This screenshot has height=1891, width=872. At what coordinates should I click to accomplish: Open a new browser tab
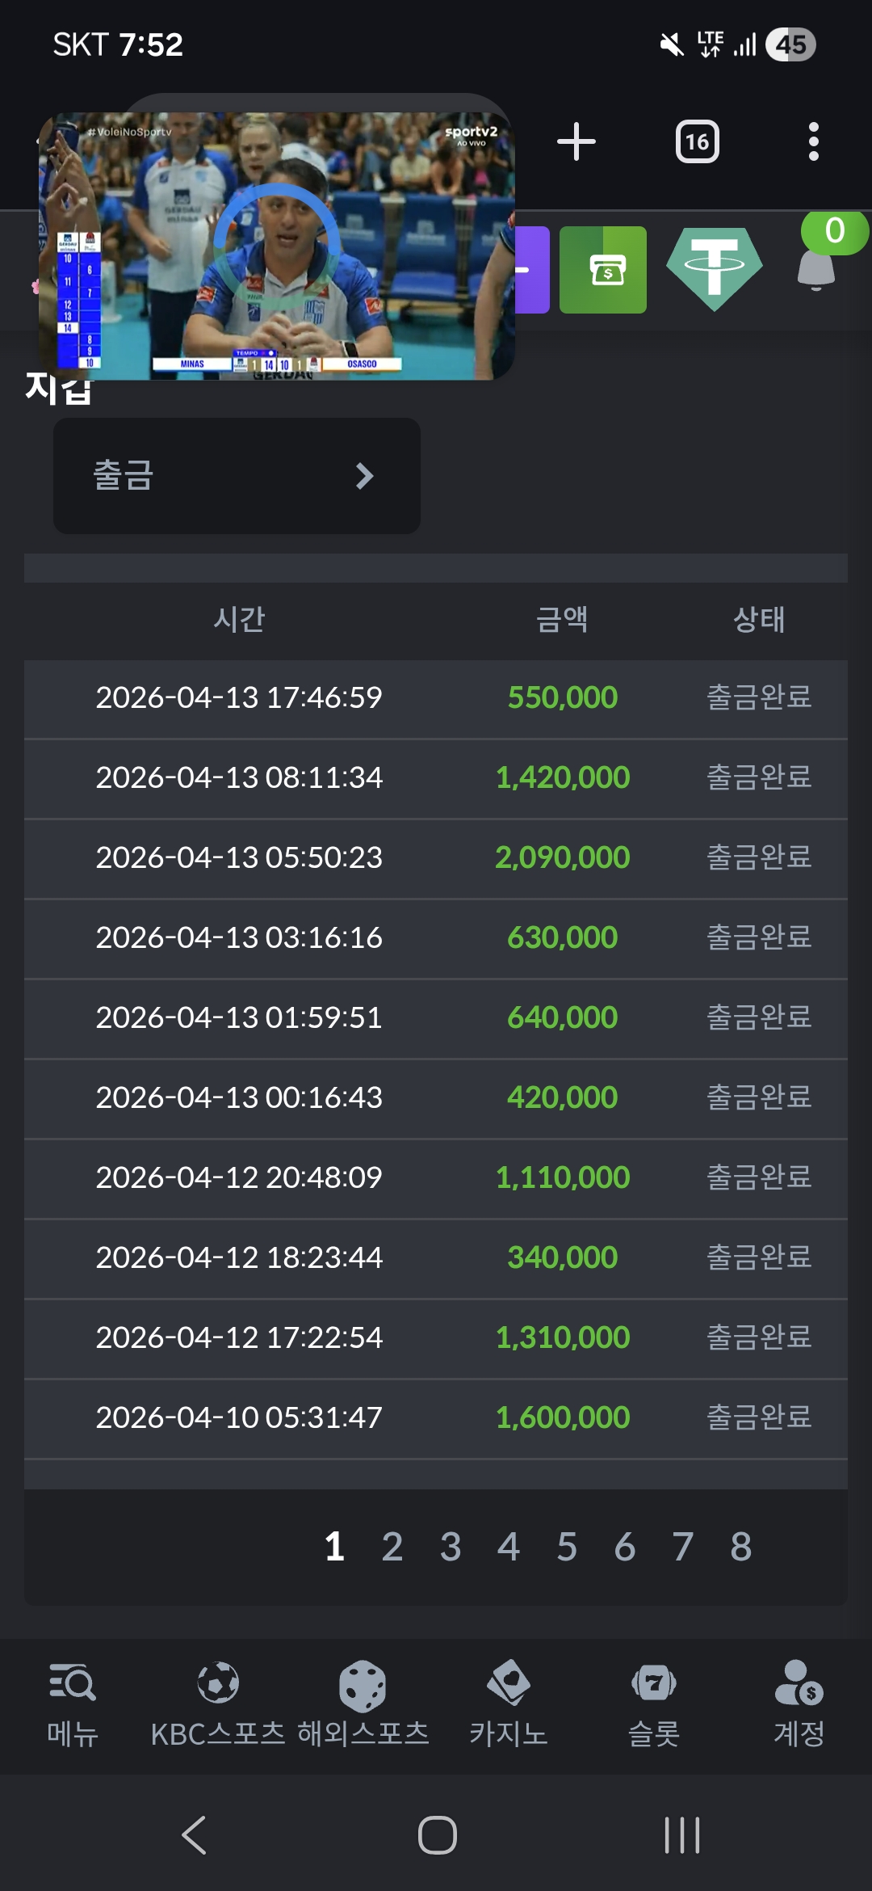coord(576,142)
